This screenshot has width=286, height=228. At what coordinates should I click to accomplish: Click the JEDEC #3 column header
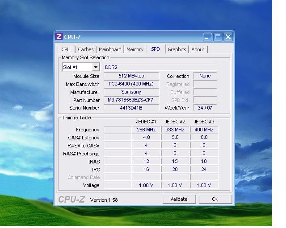(204, 122)
